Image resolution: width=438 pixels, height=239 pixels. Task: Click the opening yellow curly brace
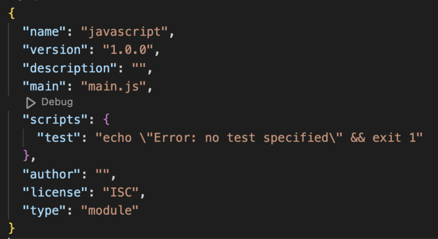pyautogui.click(x=12, y=13)
